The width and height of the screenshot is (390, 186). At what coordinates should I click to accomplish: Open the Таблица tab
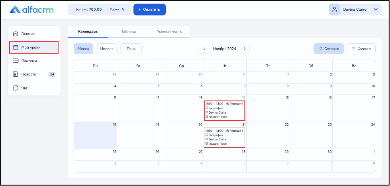(129, 32)
